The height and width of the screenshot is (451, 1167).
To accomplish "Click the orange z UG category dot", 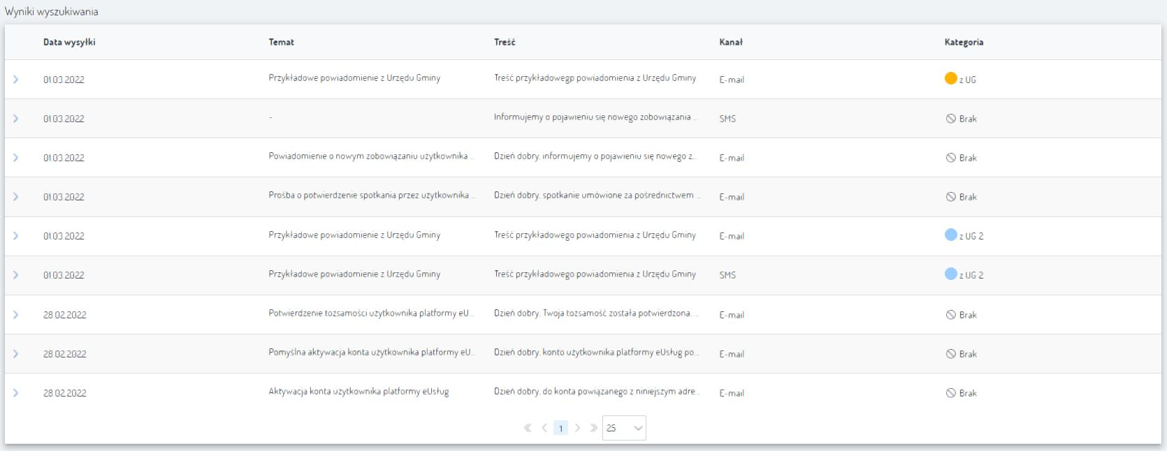I will tap(950, 78).
